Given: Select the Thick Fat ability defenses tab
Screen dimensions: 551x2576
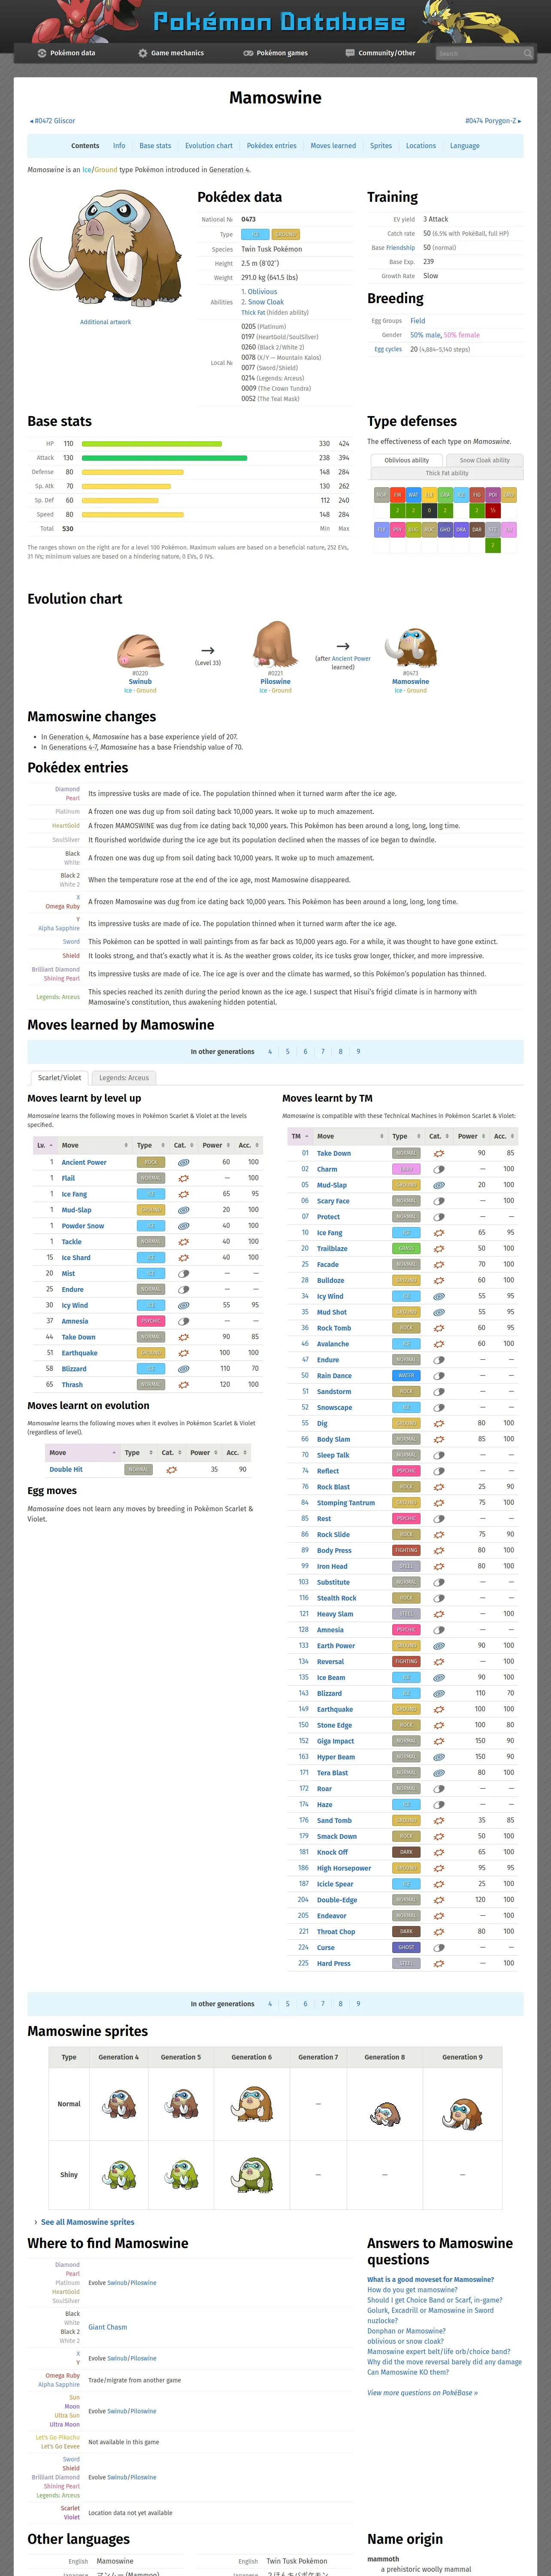Looking at the screenshot, I should click(x=447, y=473).
